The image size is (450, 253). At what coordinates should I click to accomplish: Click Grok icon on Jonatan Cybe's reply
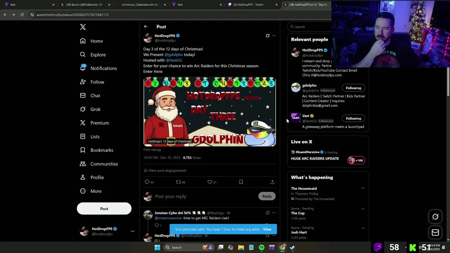pyautogui.click(x=268, y=213)
